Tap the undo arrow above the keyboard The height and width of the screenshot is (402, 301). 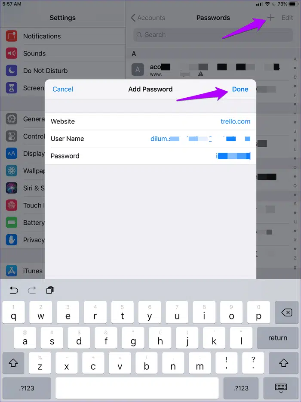point(14,291)
